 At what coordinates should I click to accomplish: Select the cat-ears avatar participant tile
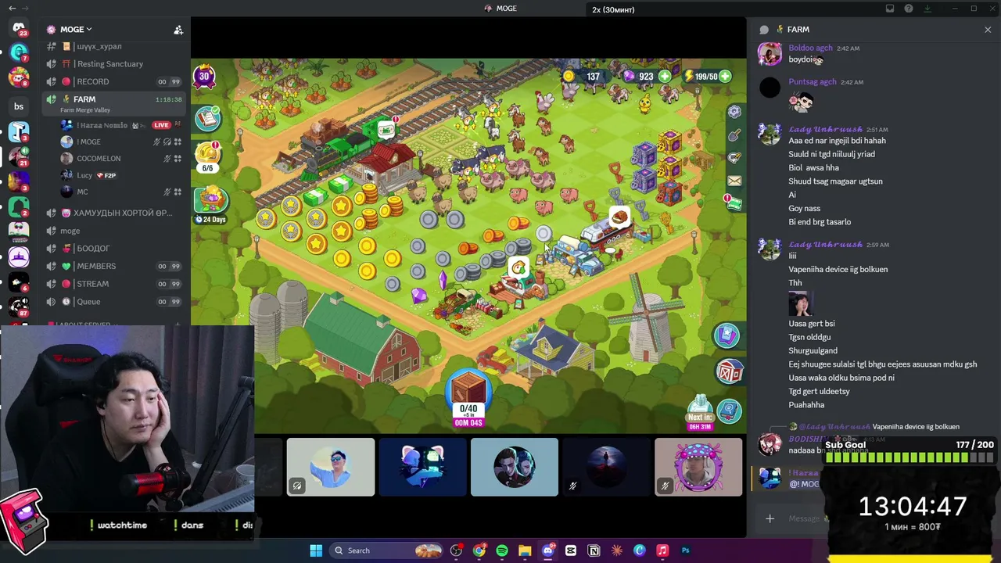(422, 467)
